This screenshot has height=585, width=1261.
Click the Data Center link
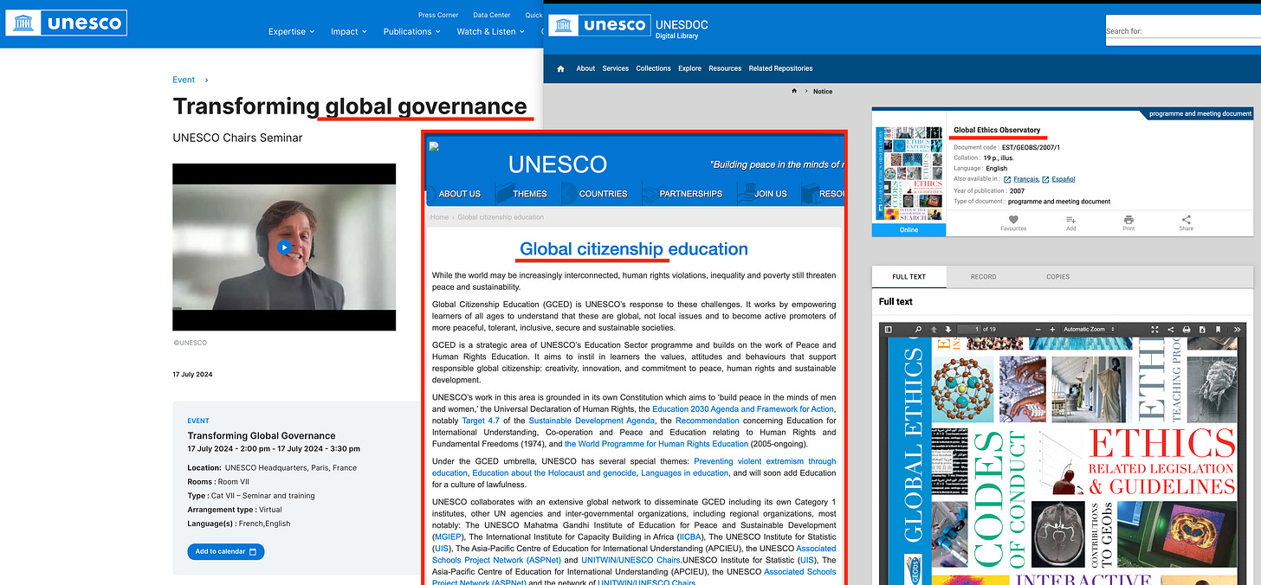492,15
